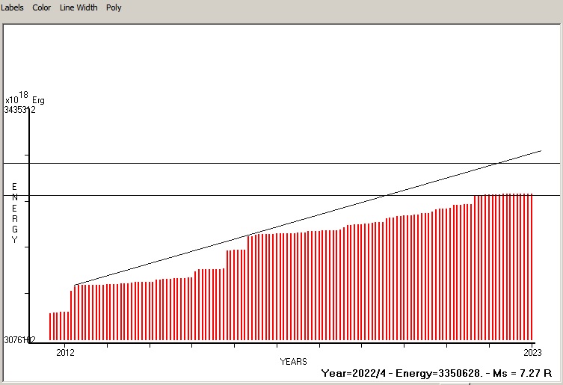Click the first short red bar before 2012
The image size is (563, 385).
pyautogui.click(x=50, y=326)
